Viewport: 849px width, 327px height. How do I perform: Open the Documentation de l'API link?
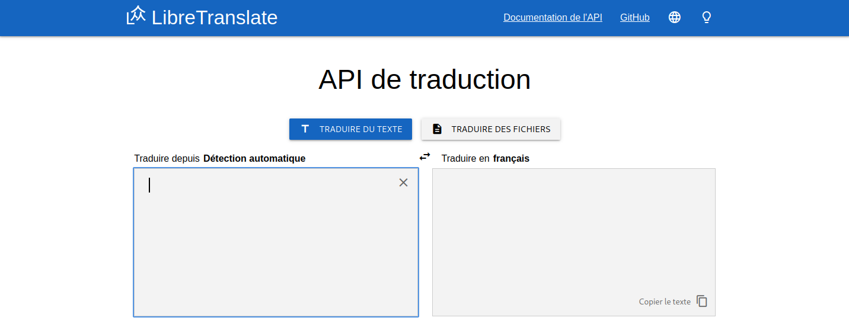[x=553, y=17]
